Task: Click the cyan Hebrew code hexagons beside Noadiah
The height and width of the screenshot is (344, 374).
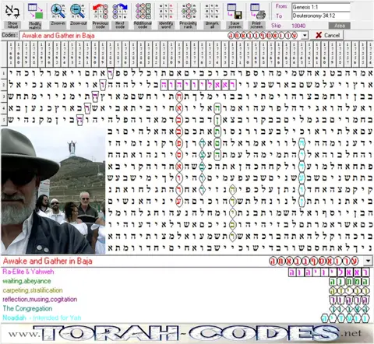Action: coord(345,318)
